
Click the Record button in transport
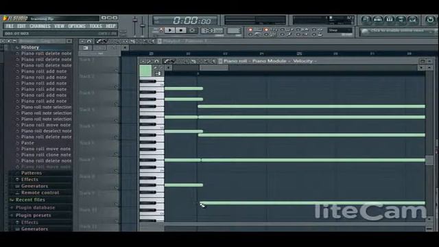pos(192,30)
